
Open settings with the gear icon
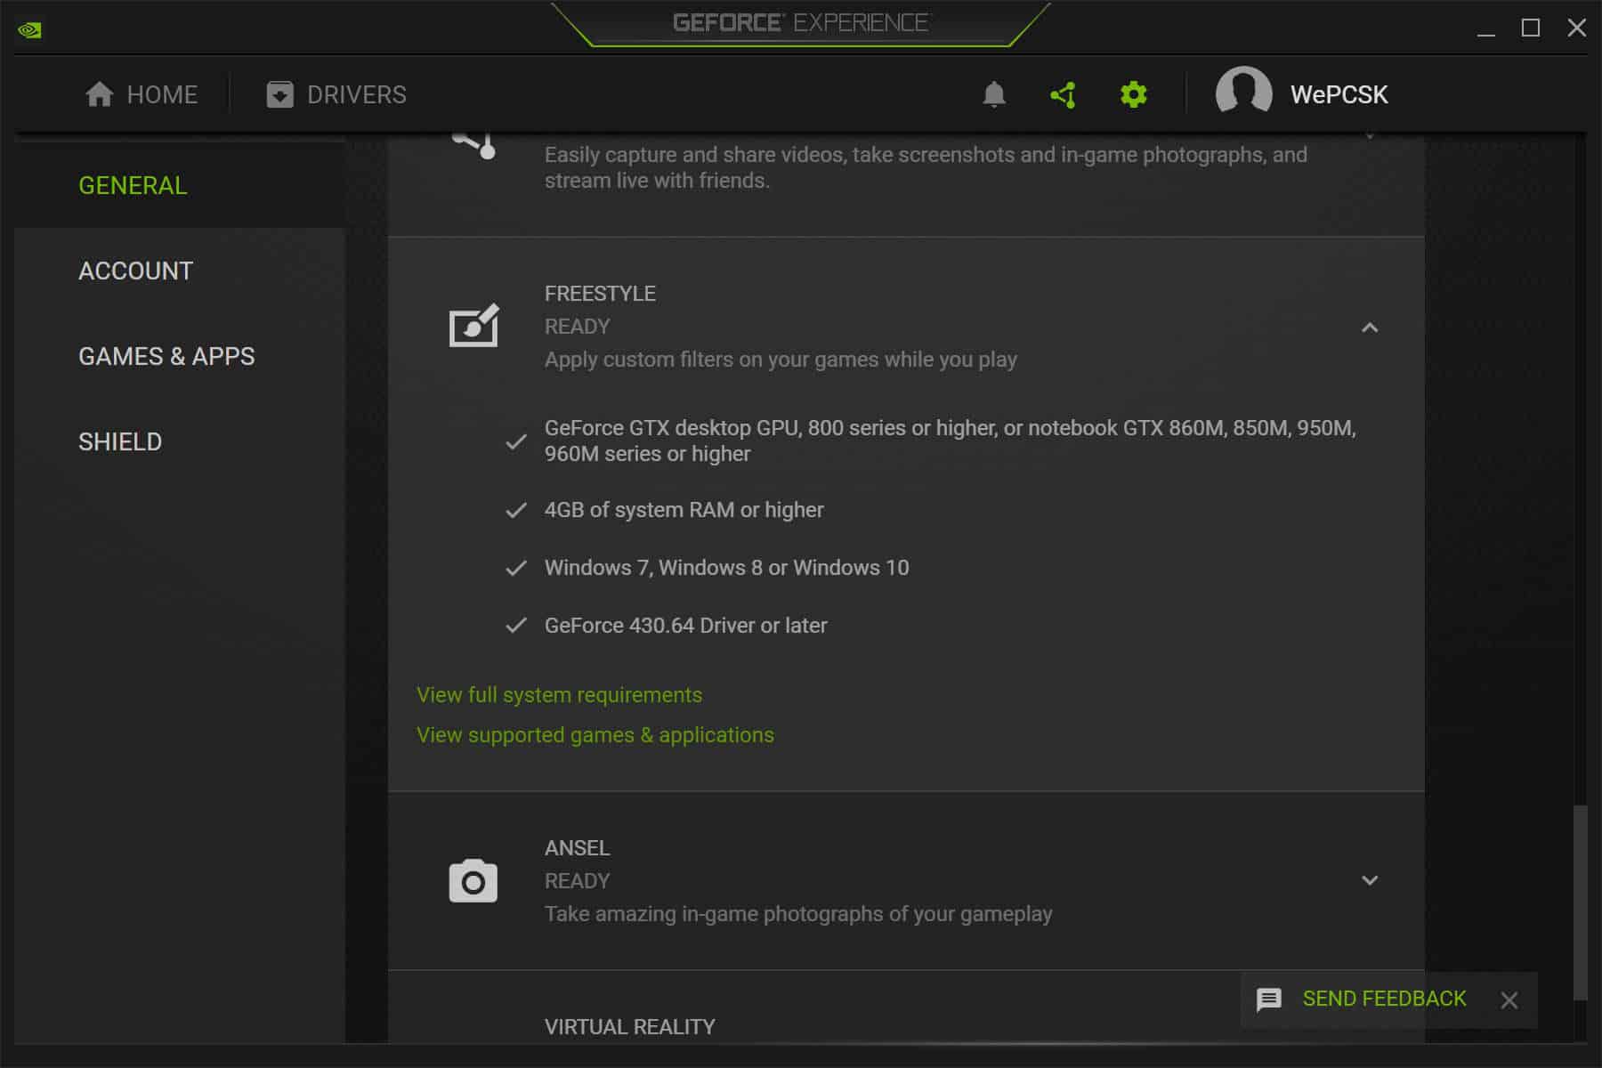click(1133, 94)
